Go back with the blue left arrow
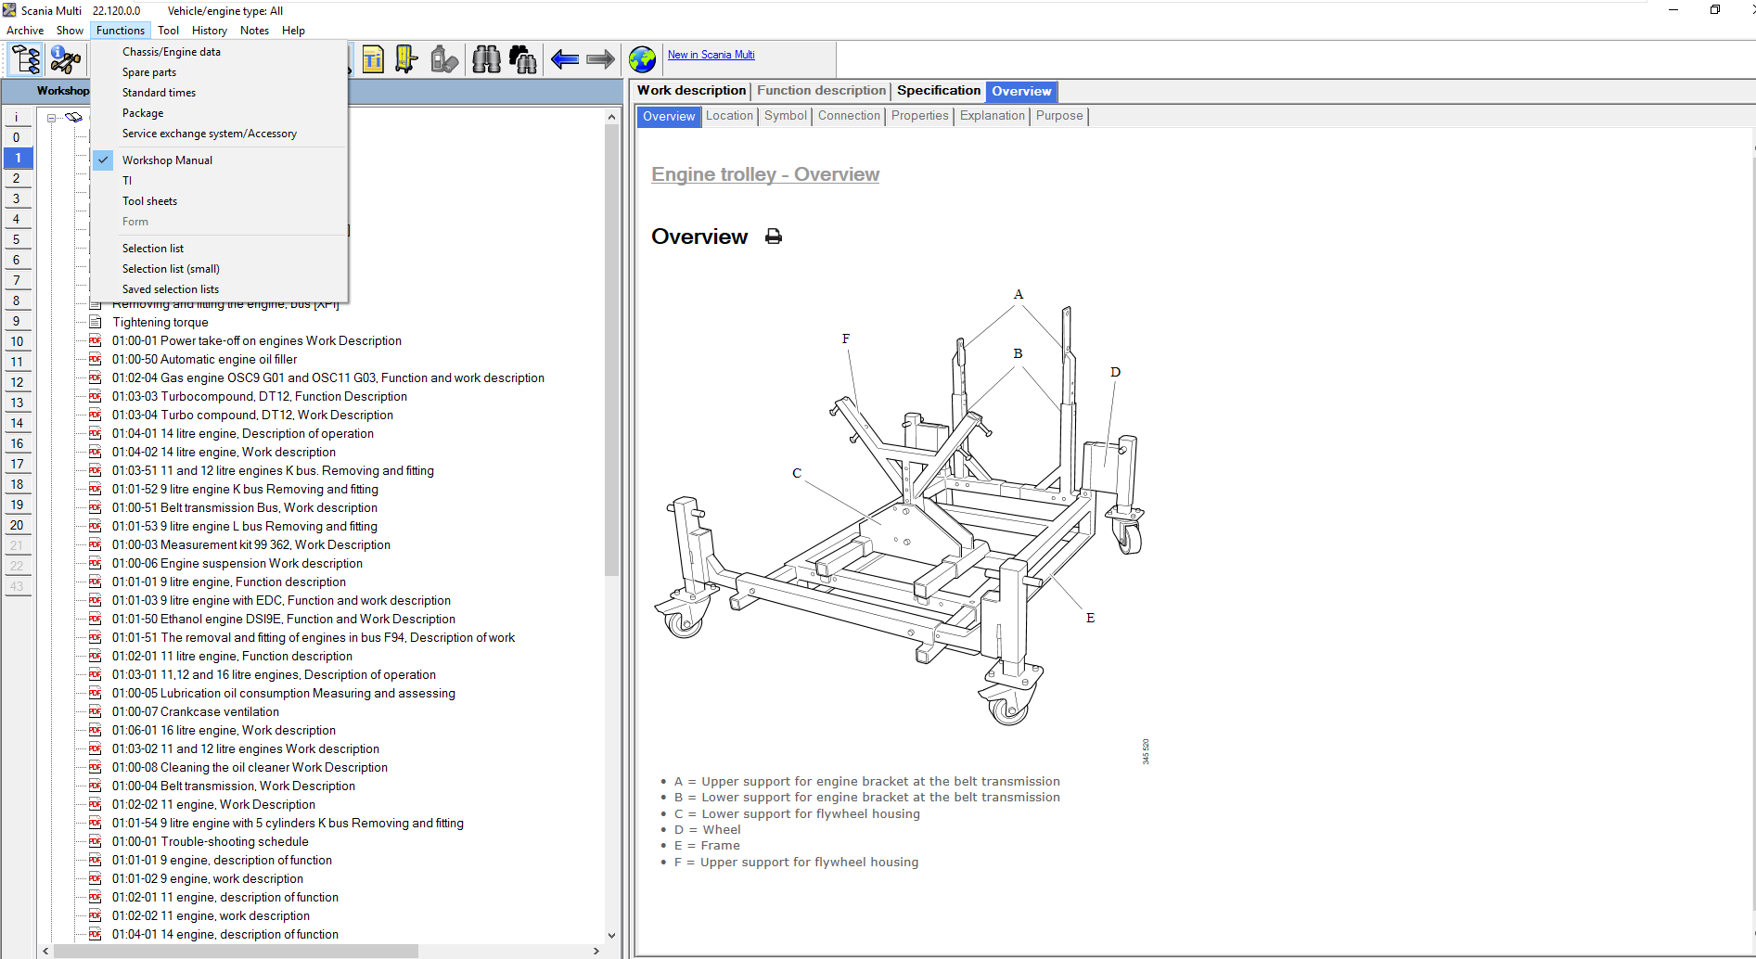Screen dimensions: 1756x959 (565, 60)
